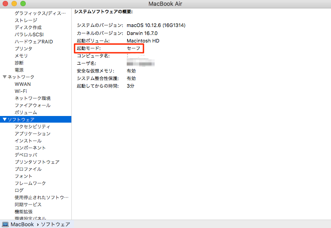Select パラレルSCSI item

[29, 35]
